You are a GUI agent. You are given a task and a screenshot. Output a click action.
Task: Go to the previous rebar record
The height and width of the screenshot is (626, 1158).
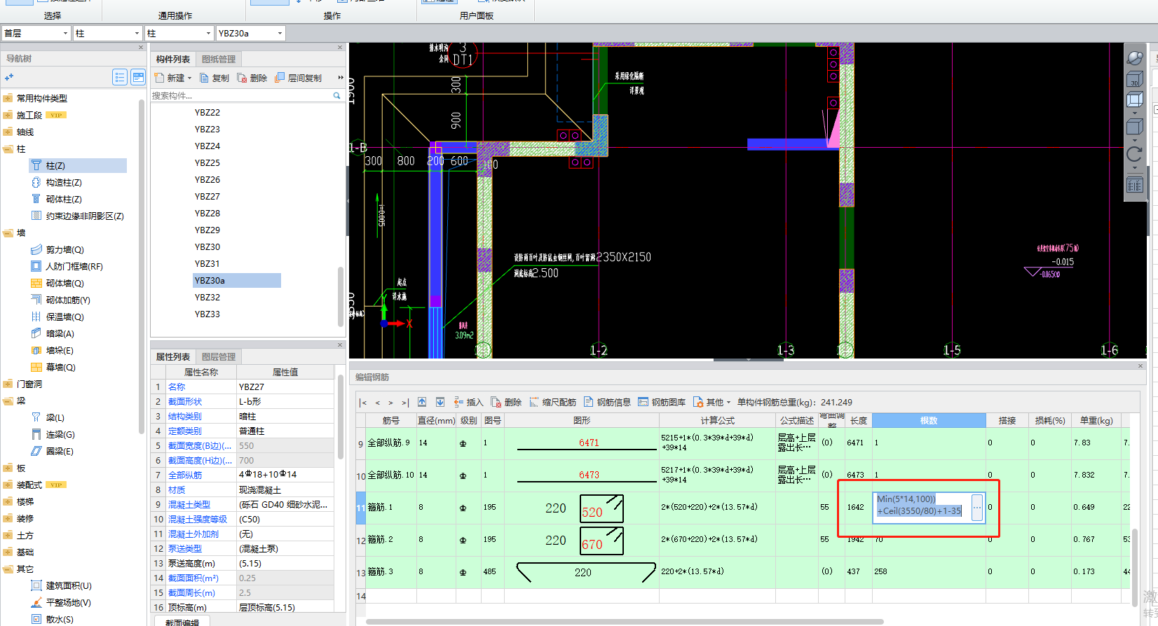pos(377,403)
